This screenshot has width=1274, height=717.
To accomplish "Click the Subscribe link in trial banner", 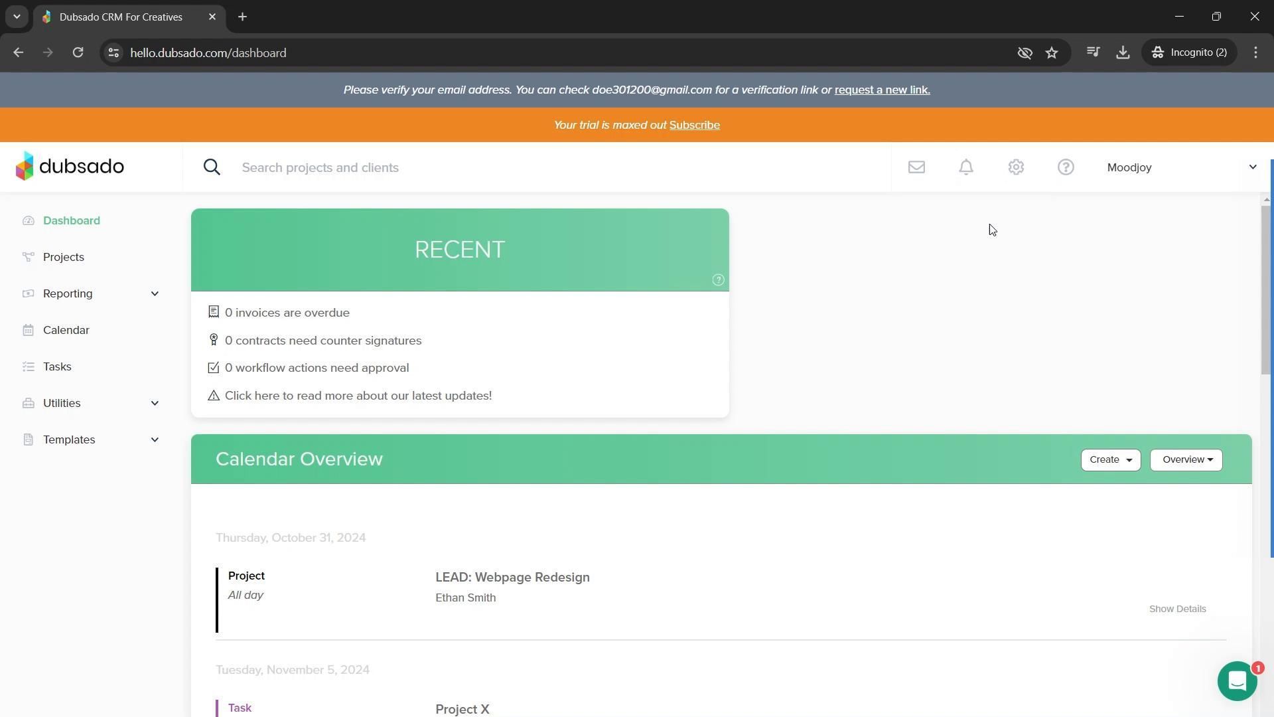I will (694, 125).
